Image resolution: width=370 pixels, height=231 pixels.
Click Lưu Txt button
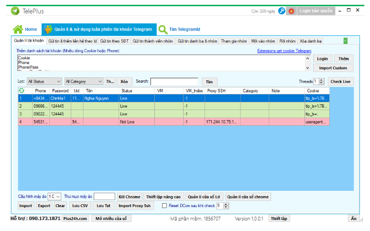(103, 206)
